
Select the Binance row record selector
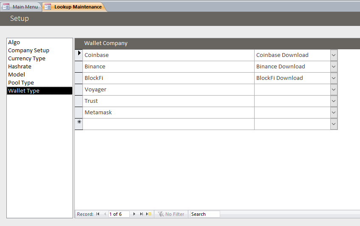[79, 67]
